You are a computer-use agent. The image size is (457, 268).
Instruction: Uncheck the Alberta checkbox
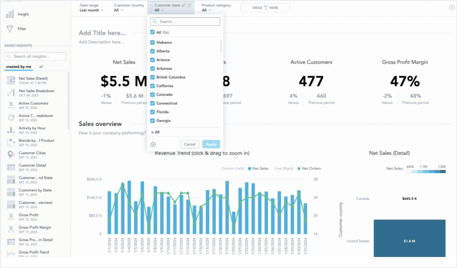pos(152,51)
